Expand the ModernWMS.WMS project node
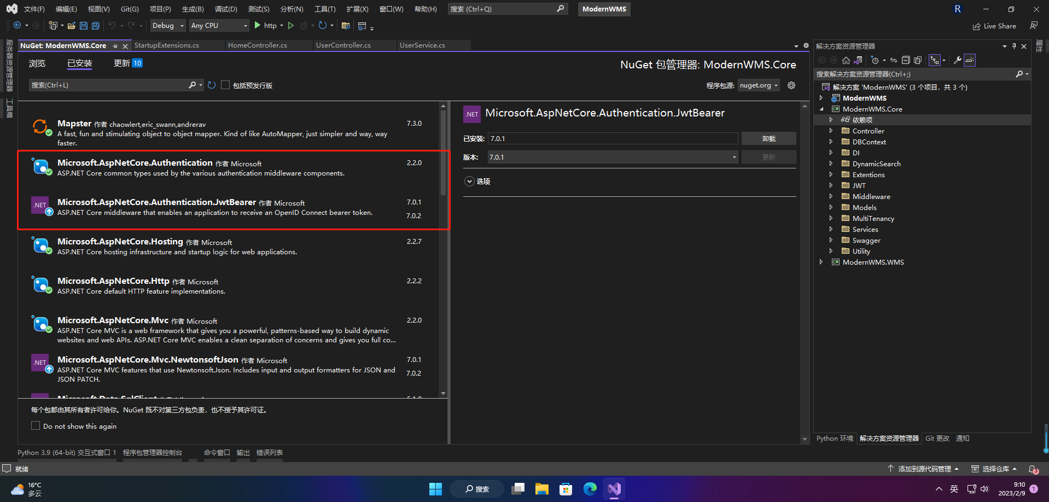The width and height of the screenshot is (1049, 502). point(821,262)
